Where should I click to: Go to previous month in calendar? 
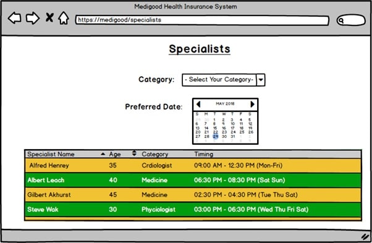198,104
